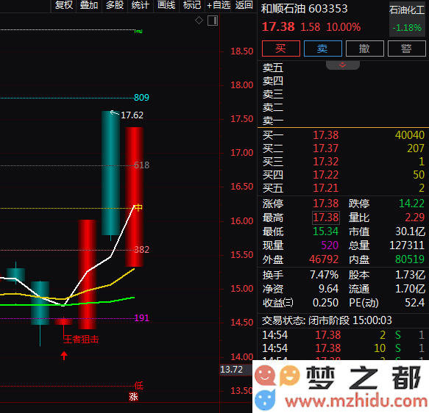This screenshot has width=429, height=413.
Task: Click the red 买 buy button
Action: point(280,49)
